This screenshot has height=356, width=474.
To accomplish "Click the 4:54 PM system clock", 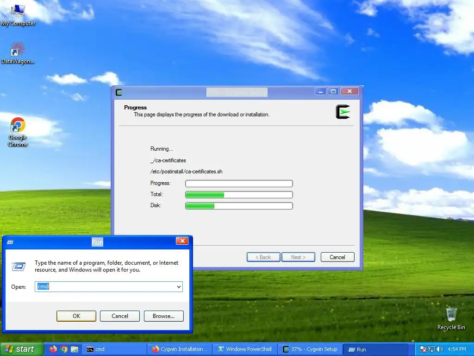I will tap(457, 349).
